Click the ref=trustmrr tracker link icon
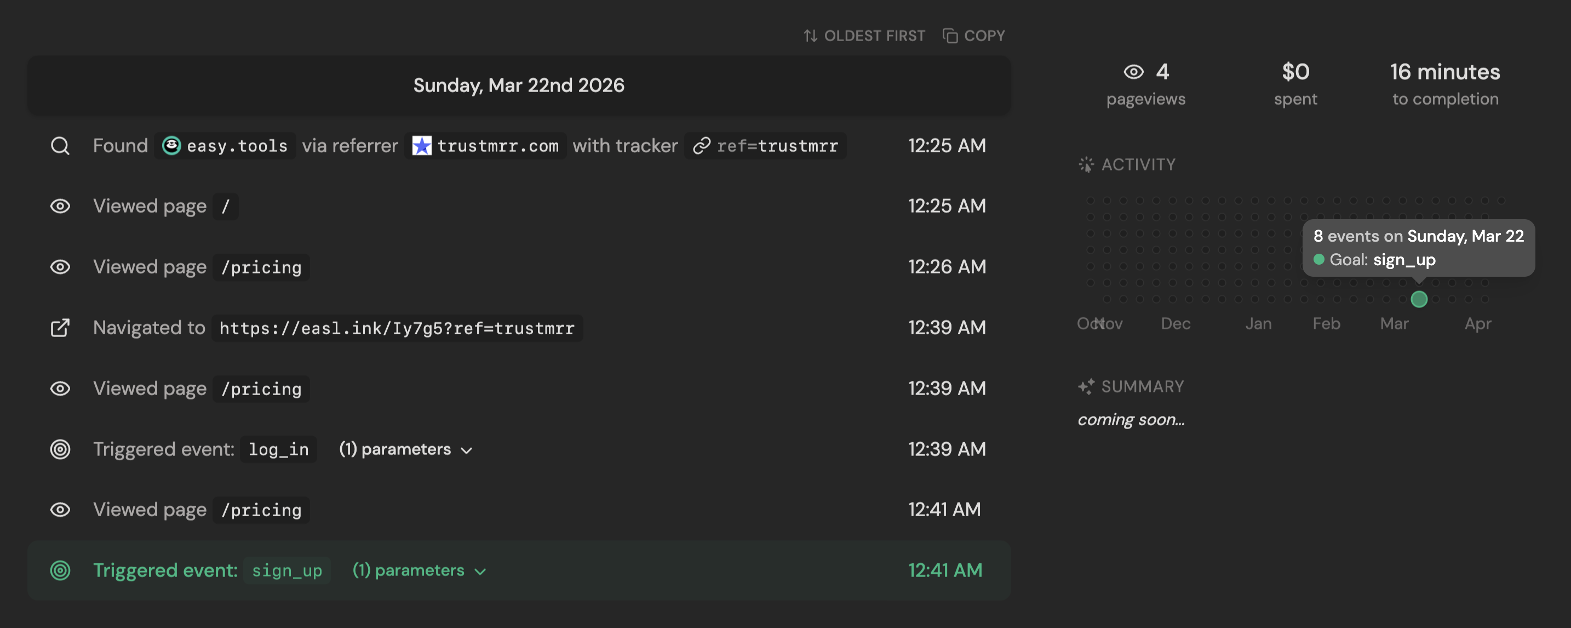Viewport: 1571px width, 628px height. [701, 146]
